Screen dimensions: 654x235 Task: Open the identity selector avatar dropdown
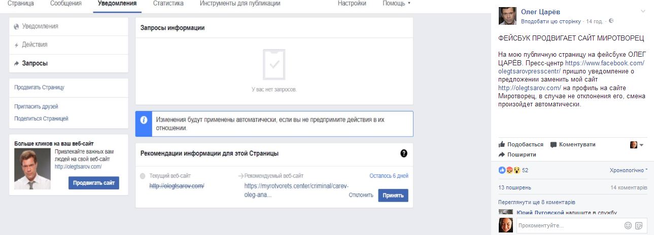(637, 145)
